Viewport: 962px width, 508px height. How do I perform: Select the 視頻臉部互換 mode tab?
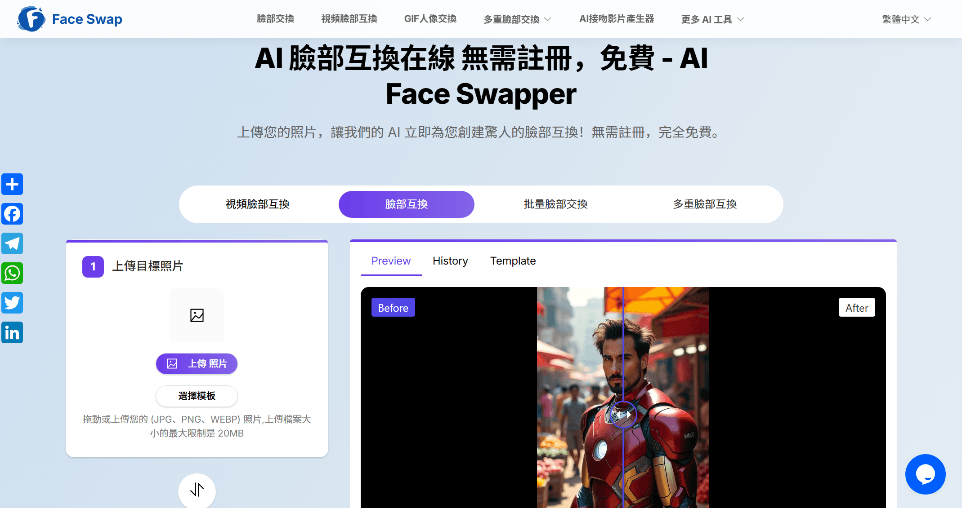pyautogui.click(x=257, y=204)
